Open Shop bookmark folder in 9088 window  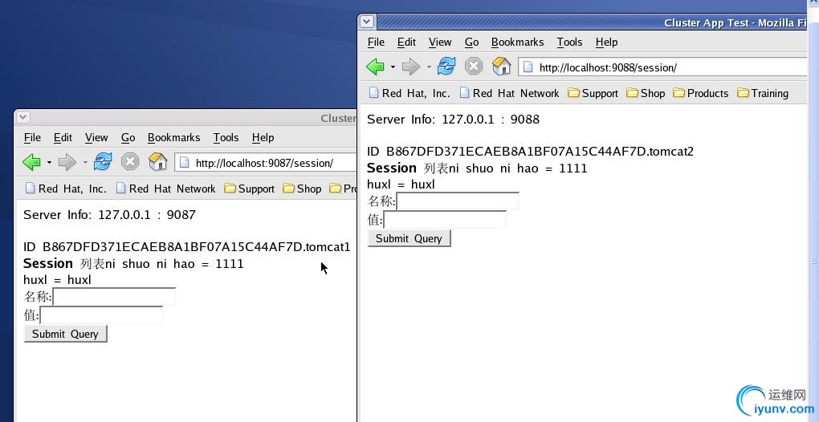(646, 93)
